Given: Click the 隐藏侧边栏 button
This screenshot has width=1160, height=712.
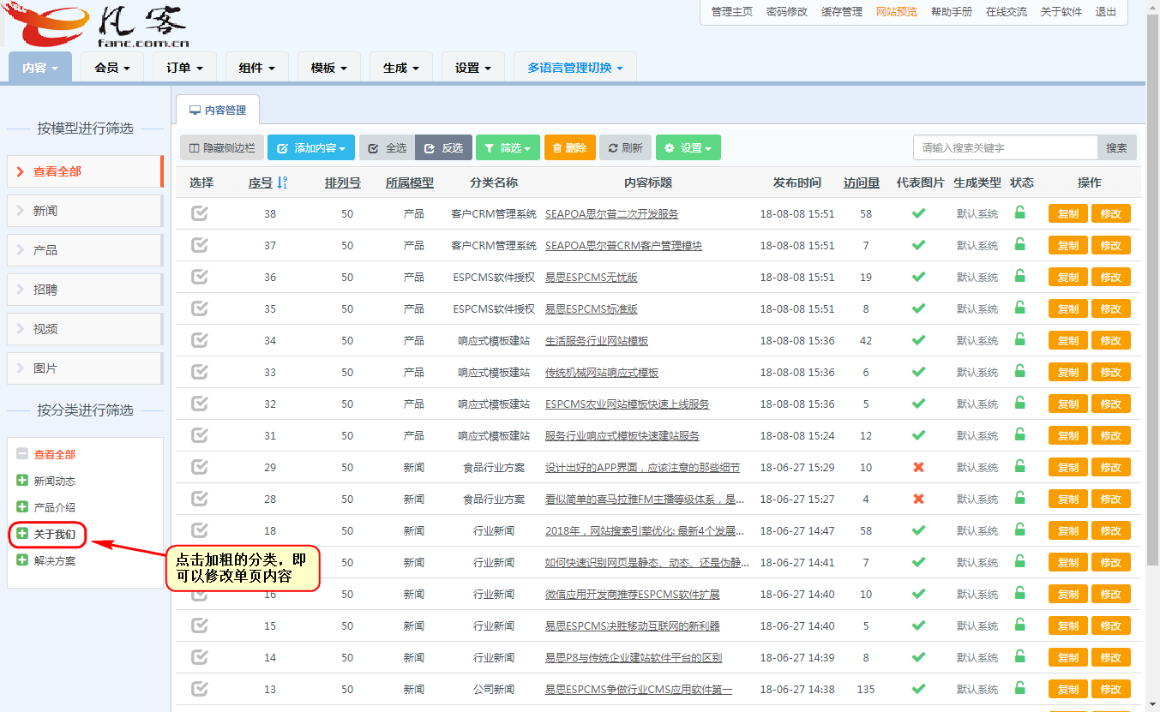Looking at the screenshot, I should pyautogui.click(x=222, y=147).
